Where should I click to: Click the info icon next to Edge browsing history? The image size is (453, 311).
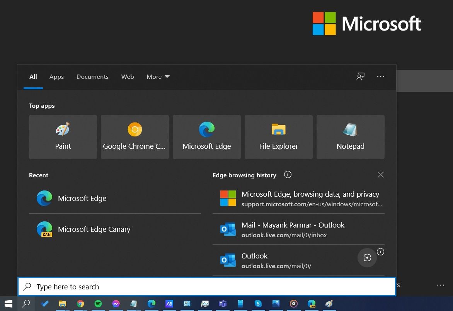click(288, 175)
